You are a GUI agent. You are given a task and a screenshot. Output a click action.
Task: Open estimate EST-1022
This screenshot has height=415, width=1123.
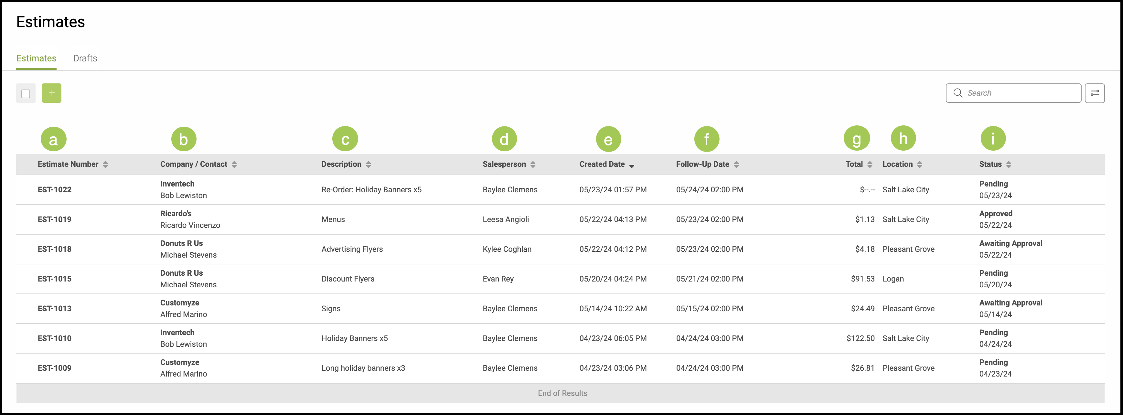coord(55,190)
